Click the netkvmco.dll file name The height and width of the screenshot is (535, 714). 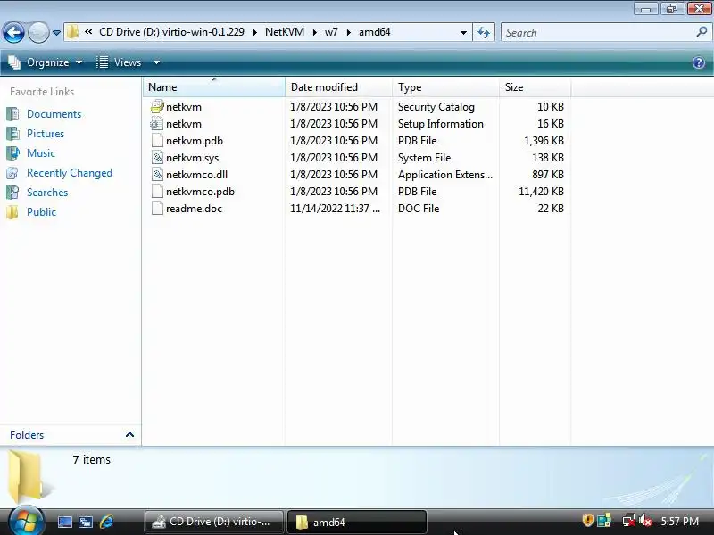[196, 175]
